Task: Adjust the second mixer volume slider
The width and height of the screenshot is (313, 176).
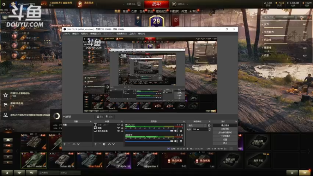Action: 149,141
